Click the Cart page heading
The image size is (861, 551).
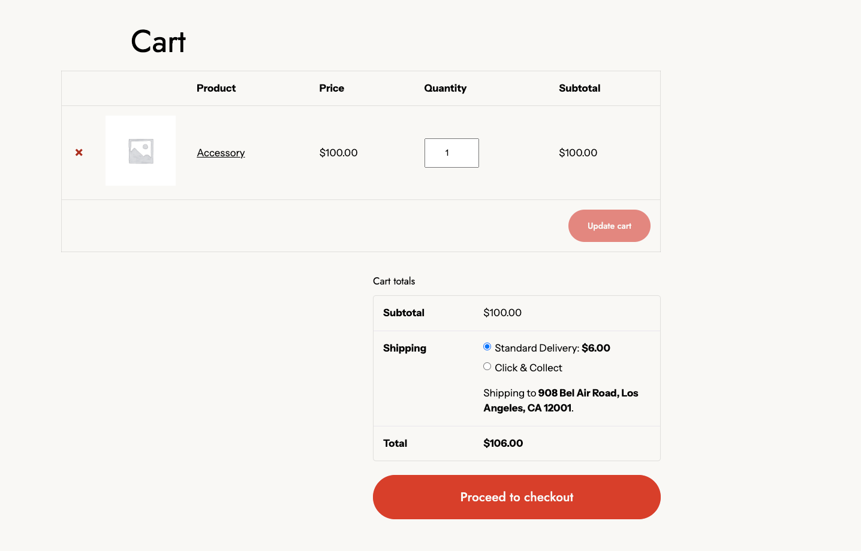158,42
